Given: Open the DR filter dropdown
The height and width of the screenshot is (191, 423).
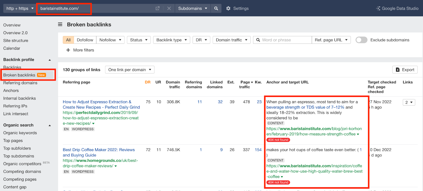Looking at the screenshot, I should tap(201, 40).
